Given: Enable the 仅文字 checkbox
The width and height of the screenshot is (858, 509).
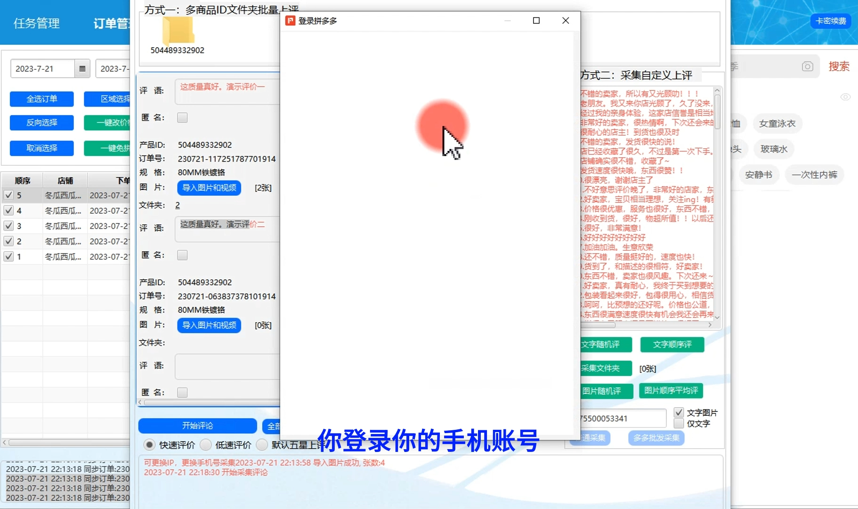Looking at the screenshot, I should point(679,423).
